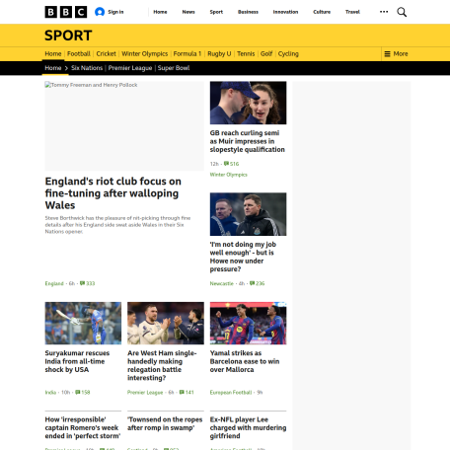Expand the More sports menu
Screen dimensions: 450x450
pos(396,53)
